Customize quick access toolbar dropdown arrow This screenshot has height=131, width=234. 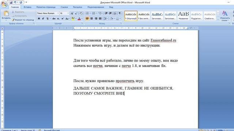click(x=26, y=3)
